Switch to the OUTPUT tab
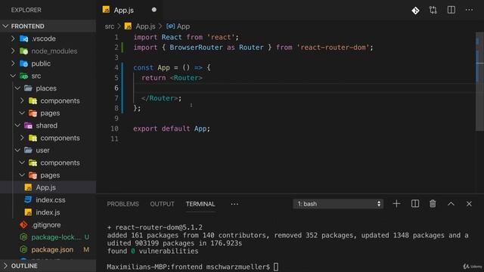The height and width of the screenshot is (272, 484). pos(162,204)
